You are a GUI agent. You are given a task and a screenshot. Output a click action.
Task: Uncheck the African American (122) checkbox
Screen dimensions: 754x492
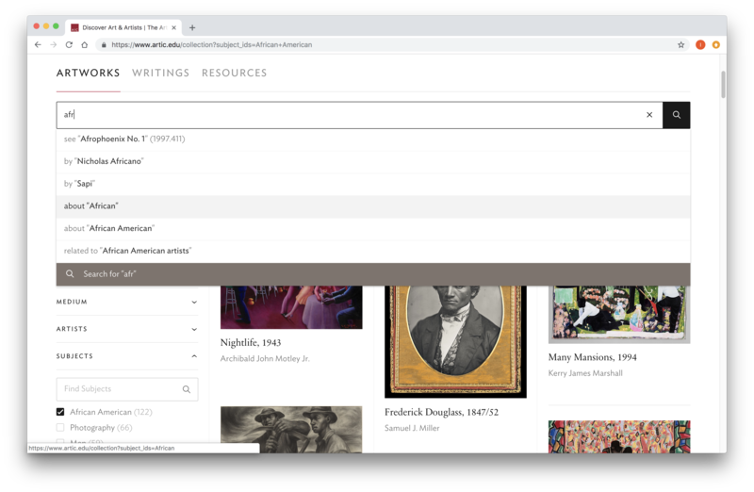[x=60, y=412]
